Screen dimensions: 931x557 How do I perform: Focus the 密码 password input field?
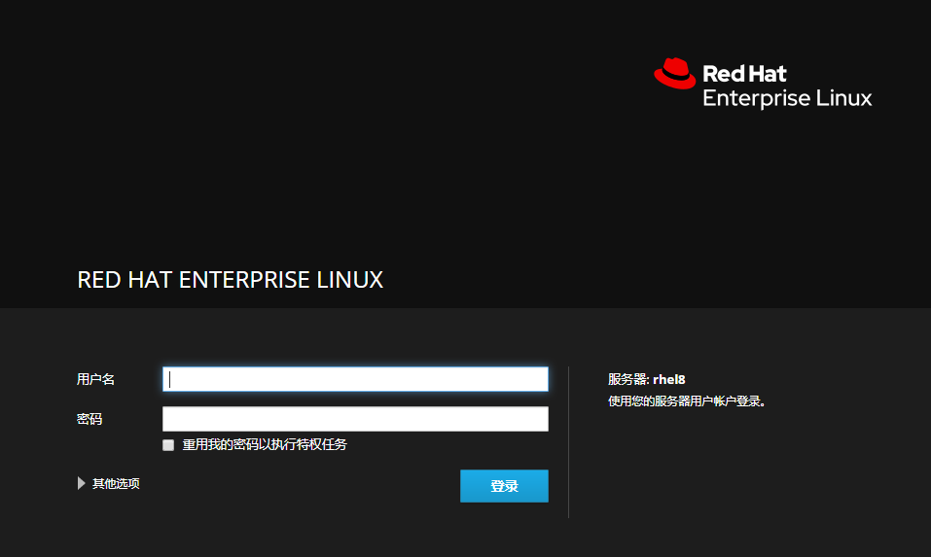pyautogui.click(x=355, y=419)
